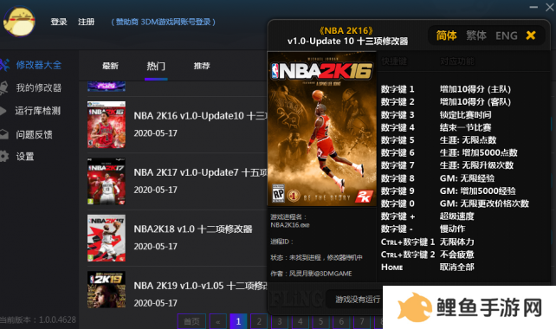
Task: Click the 首页 pagination button
Action: coord(192,321)
